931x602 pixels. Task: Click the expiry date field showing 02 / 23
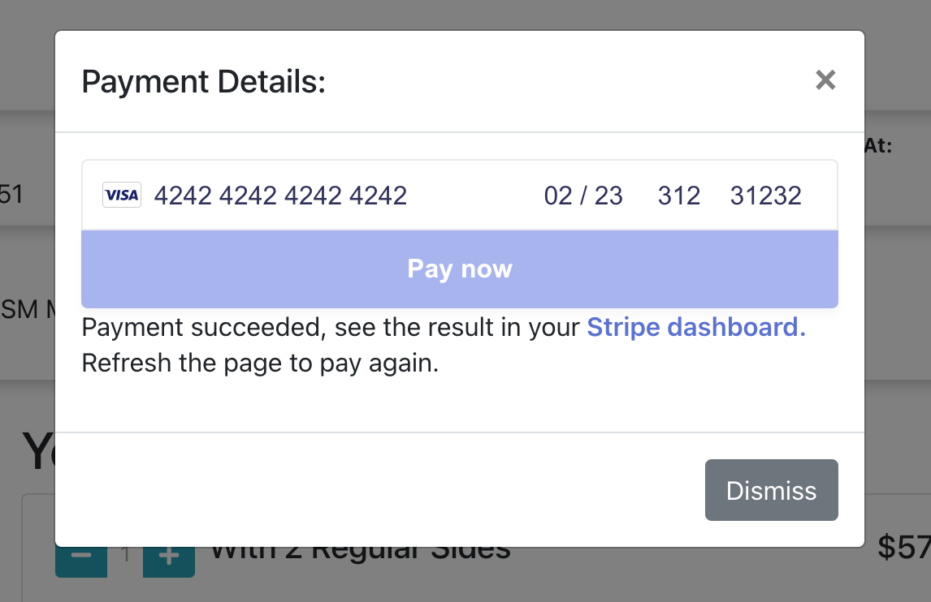[x=582, y=195]
